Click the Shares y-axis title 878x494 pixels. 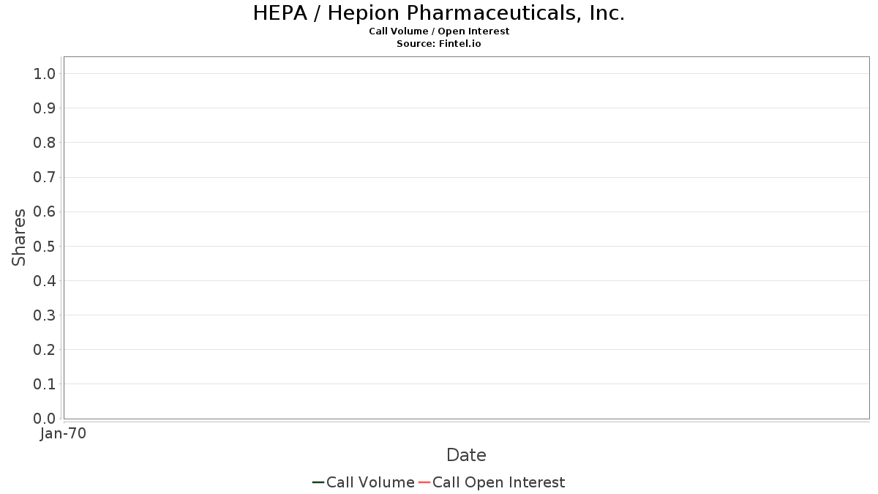click(x=19, y=237)
